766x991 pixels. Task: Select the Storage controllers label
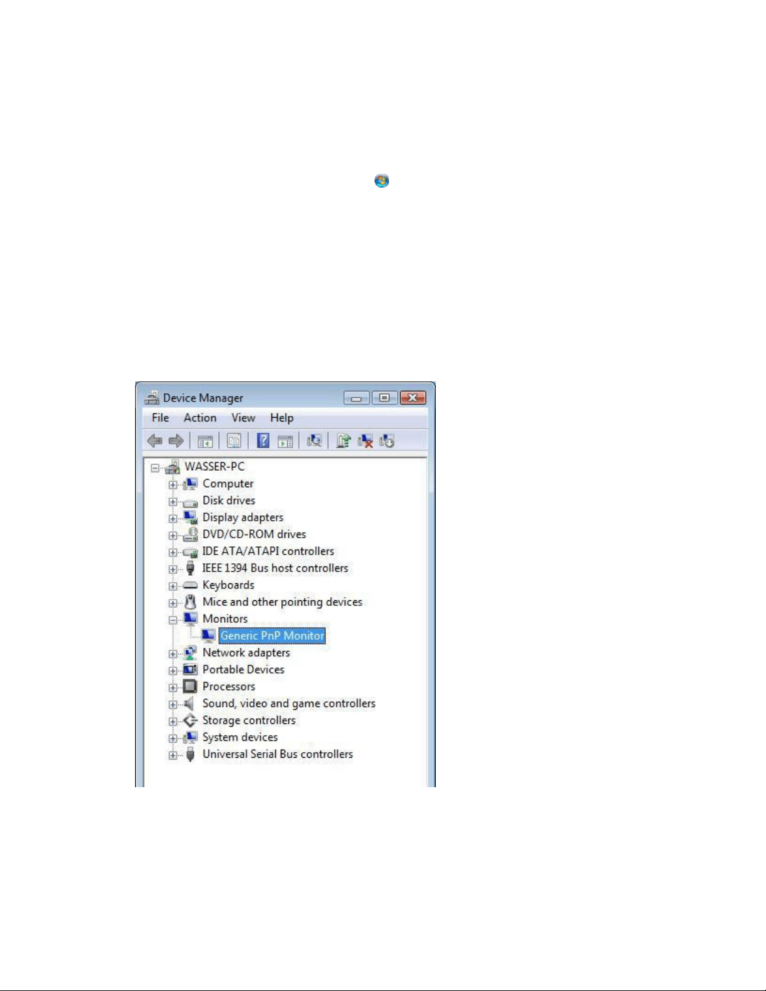coord(249,720)
